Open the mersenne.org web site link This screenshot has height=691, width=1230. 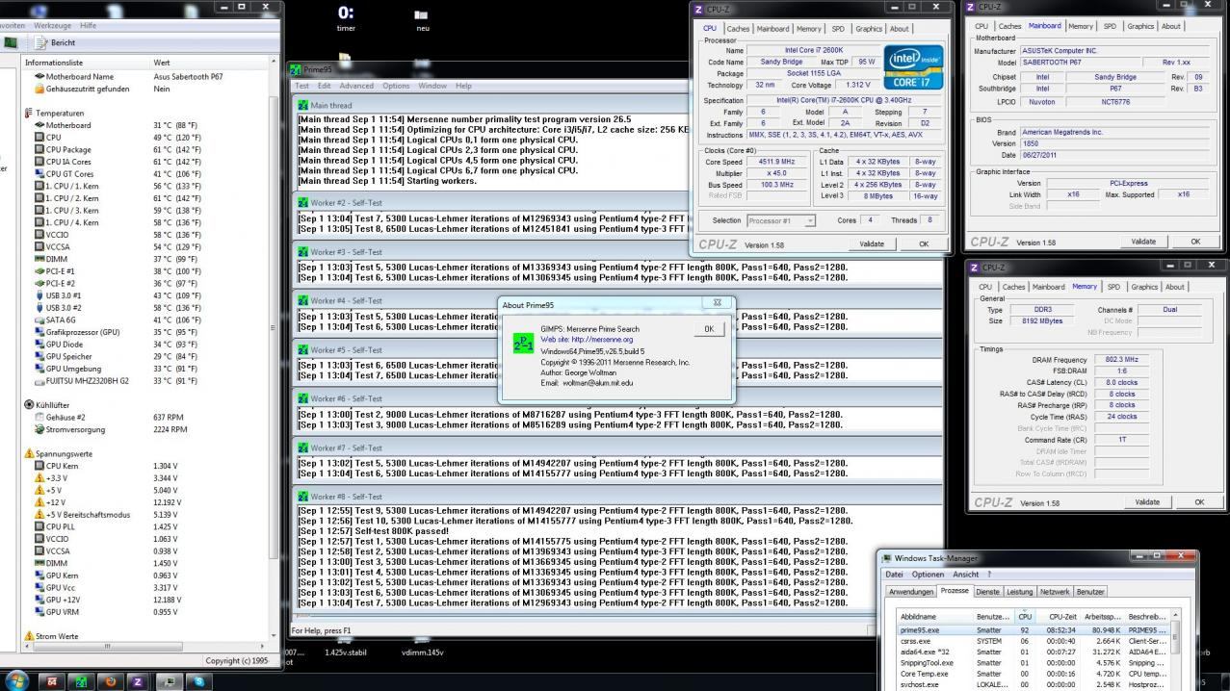587,340
